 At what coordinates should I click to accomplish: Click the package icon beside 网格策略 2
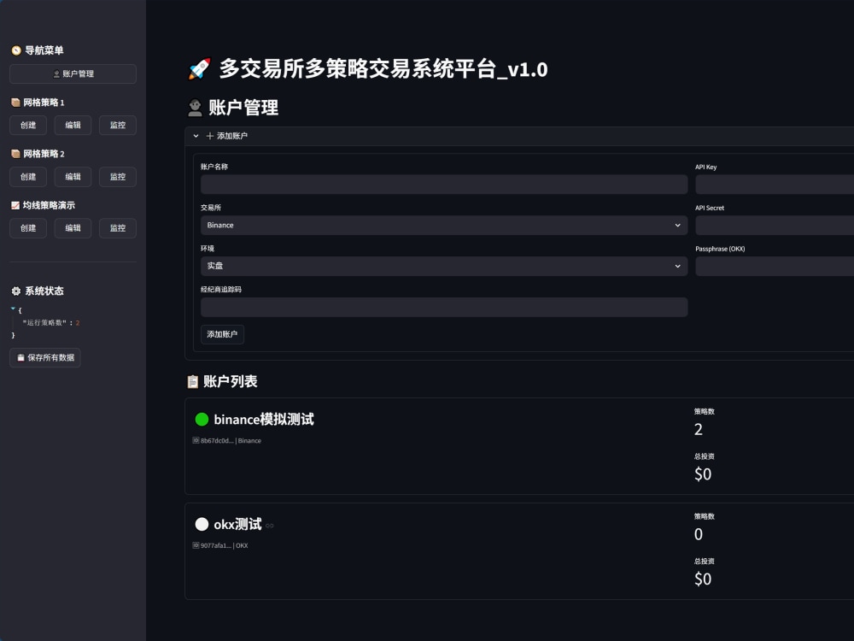click(15, 154)
